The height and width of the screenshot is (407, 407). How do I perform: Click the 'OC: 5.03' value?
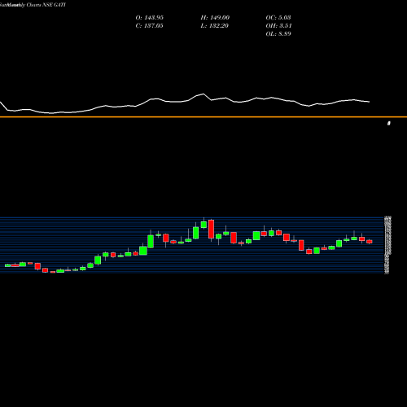[278, 18]
